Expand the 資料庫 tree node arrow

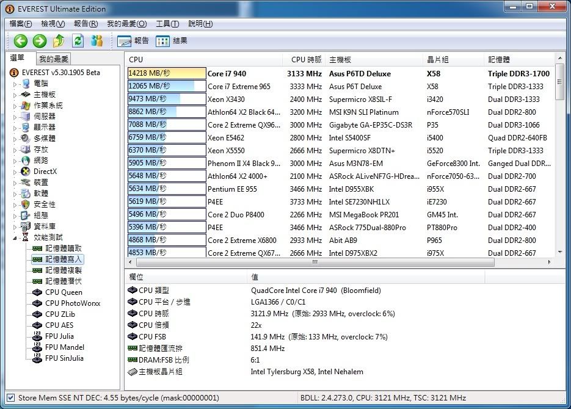pos(15,226)
